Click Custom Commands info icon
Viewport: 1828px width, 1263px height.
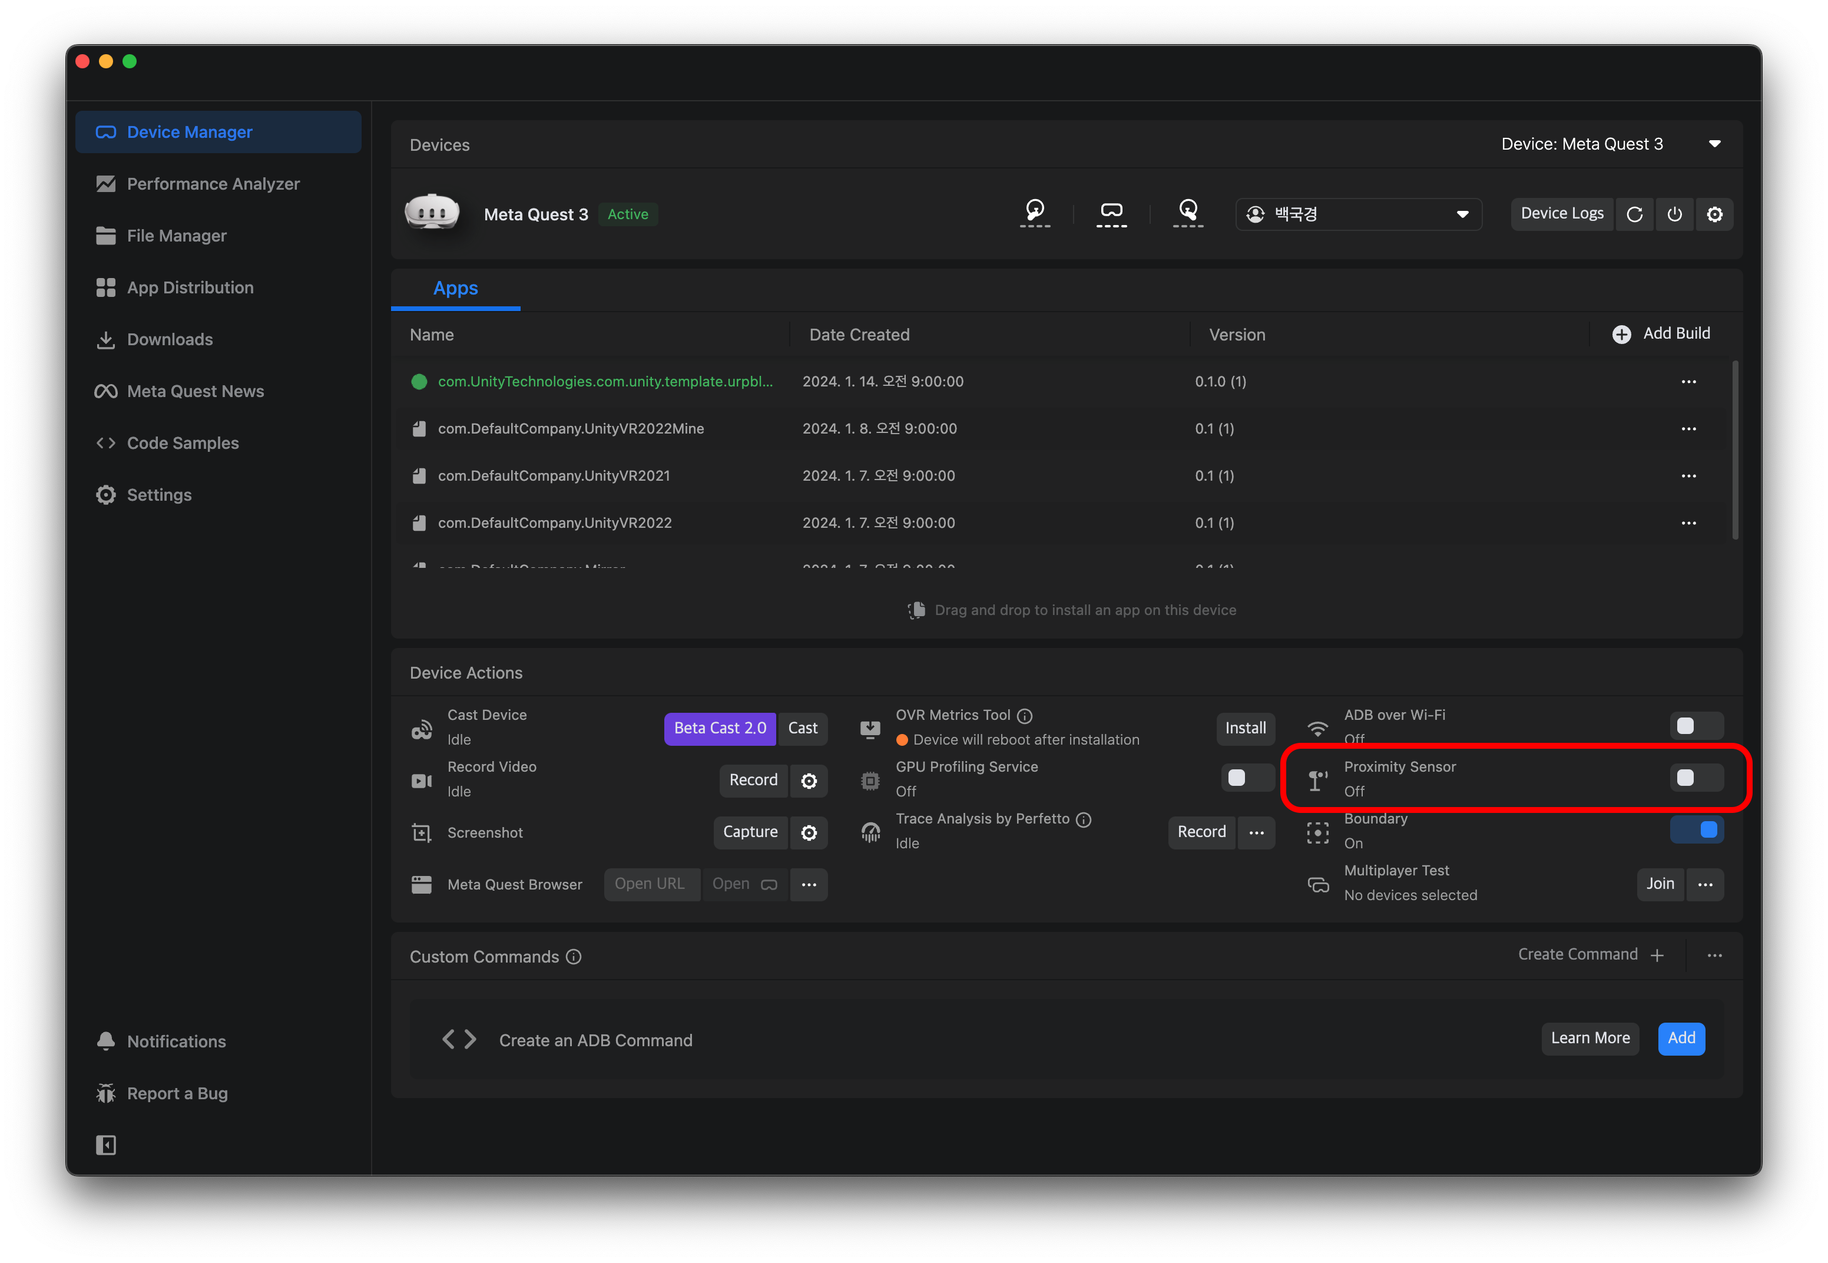(x=574, y=957)
